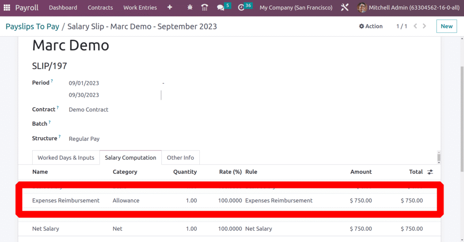Screen dimensions: 464x242
Task: Click the VoIP phone icon
Action: tap(204, 8)
